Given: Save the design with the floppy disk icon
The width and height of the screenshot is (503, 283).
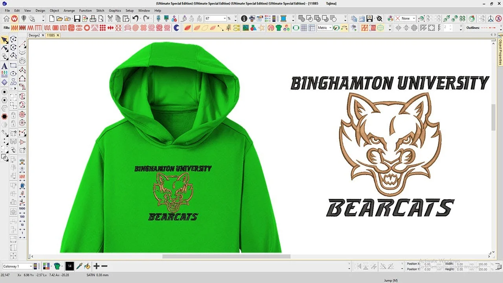Looking at the screenshot, I should [x=77, y=18].
